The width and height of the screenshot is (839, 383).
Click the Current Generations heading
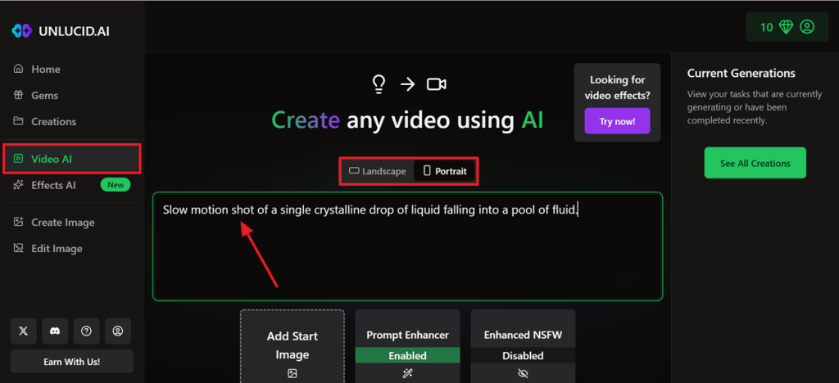click(741, 73)
